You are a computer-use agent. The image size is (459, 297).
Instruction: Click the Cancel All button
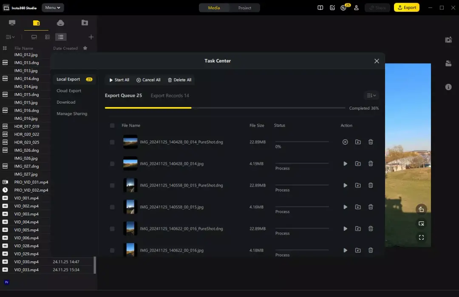[148, 80]
